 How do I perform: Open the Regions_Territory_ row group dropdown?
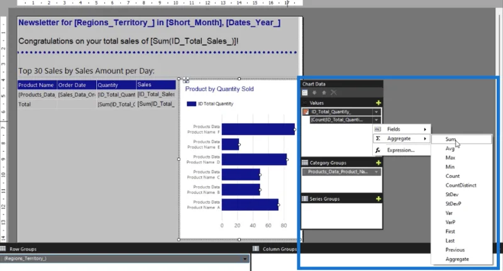245,258
